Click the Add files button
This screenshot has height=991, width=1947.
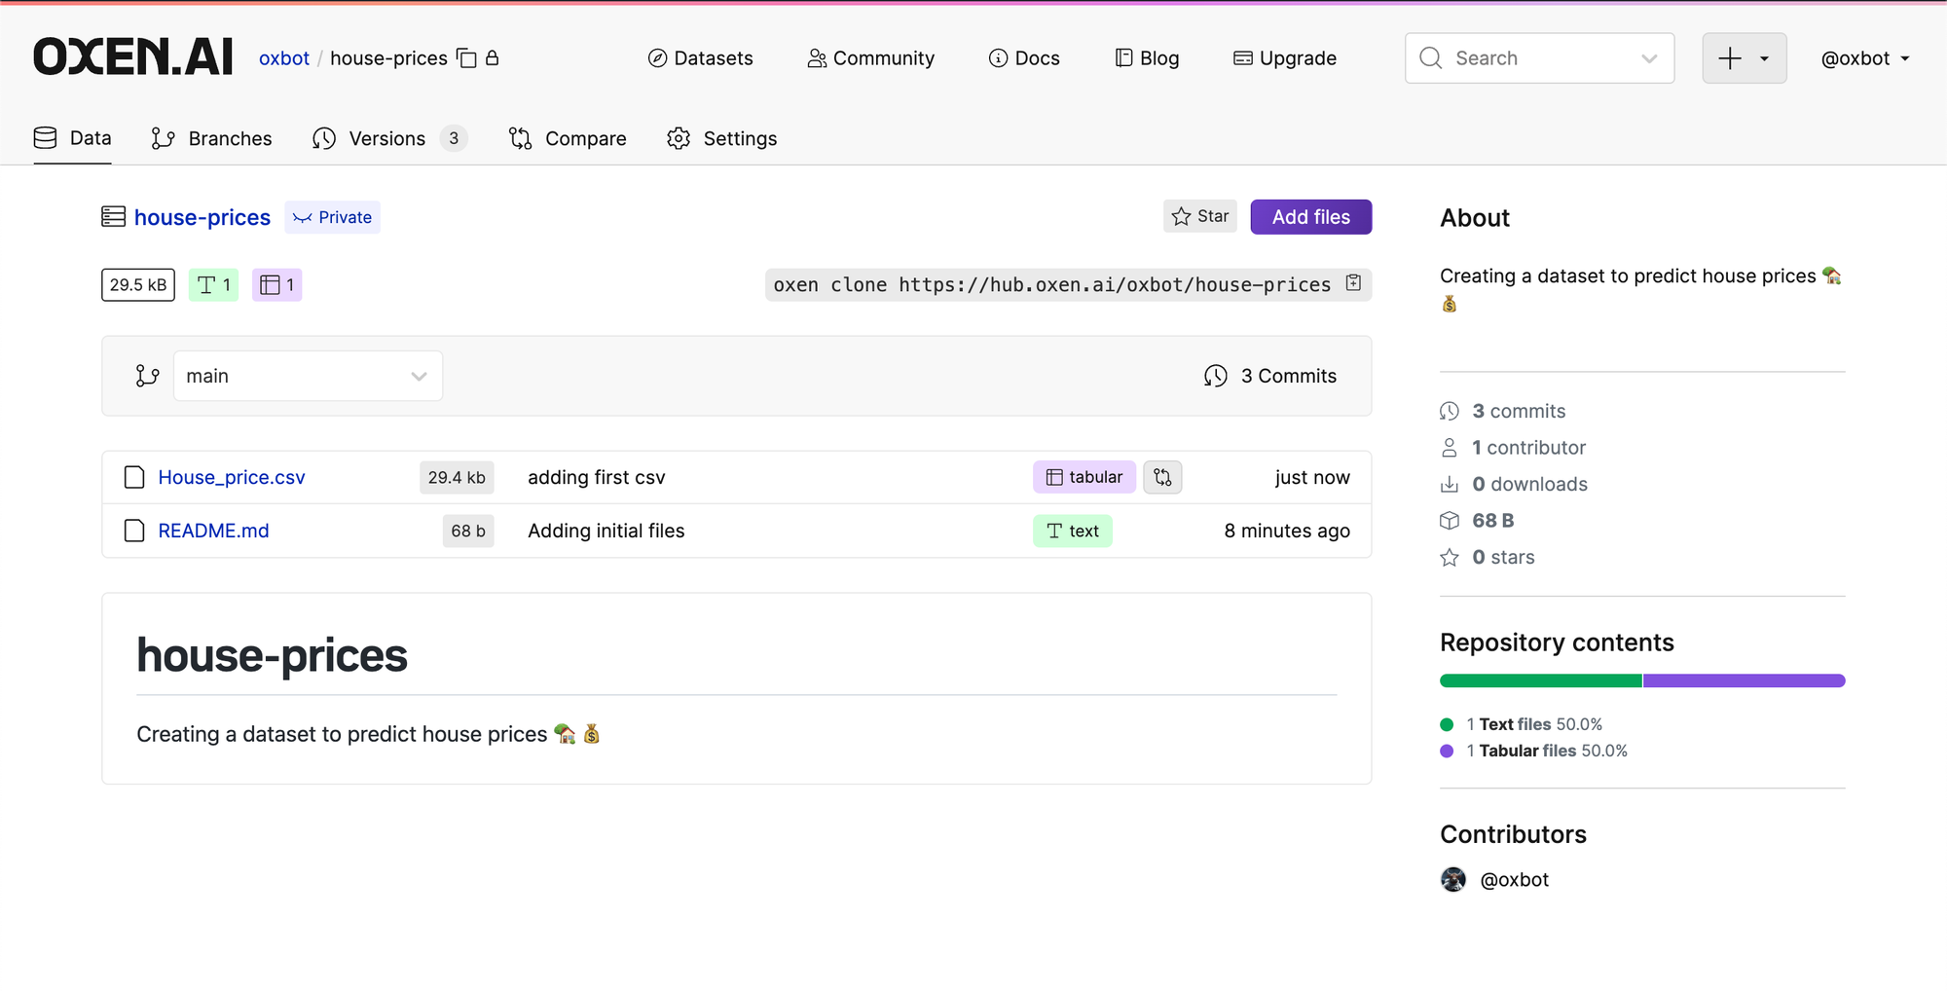(x=1311, y=217)
